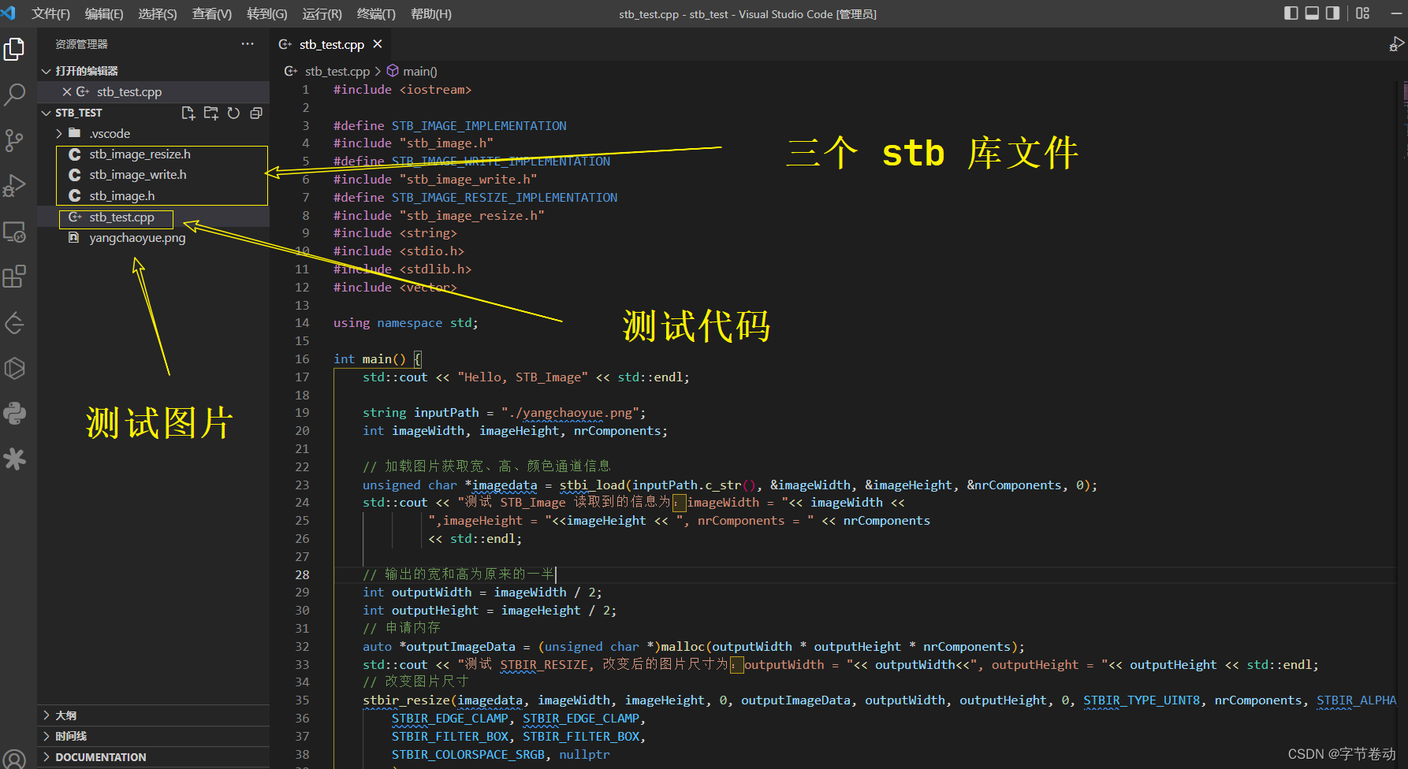Open the Explorer view in activity bar

coord(14,50)
